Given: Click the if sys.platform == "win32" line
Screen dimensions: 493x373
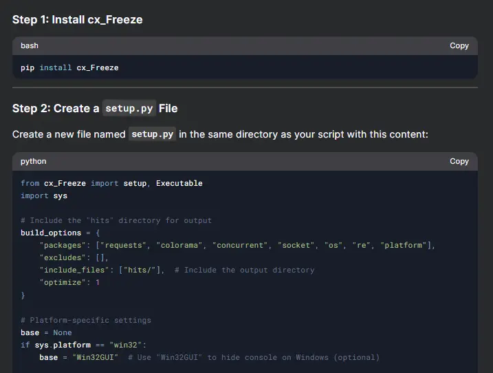Looking at the screenshot, I should tap(83, 345).
